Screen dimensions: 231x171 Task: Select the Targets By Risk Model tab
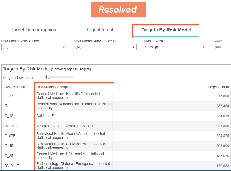point(166,30)
